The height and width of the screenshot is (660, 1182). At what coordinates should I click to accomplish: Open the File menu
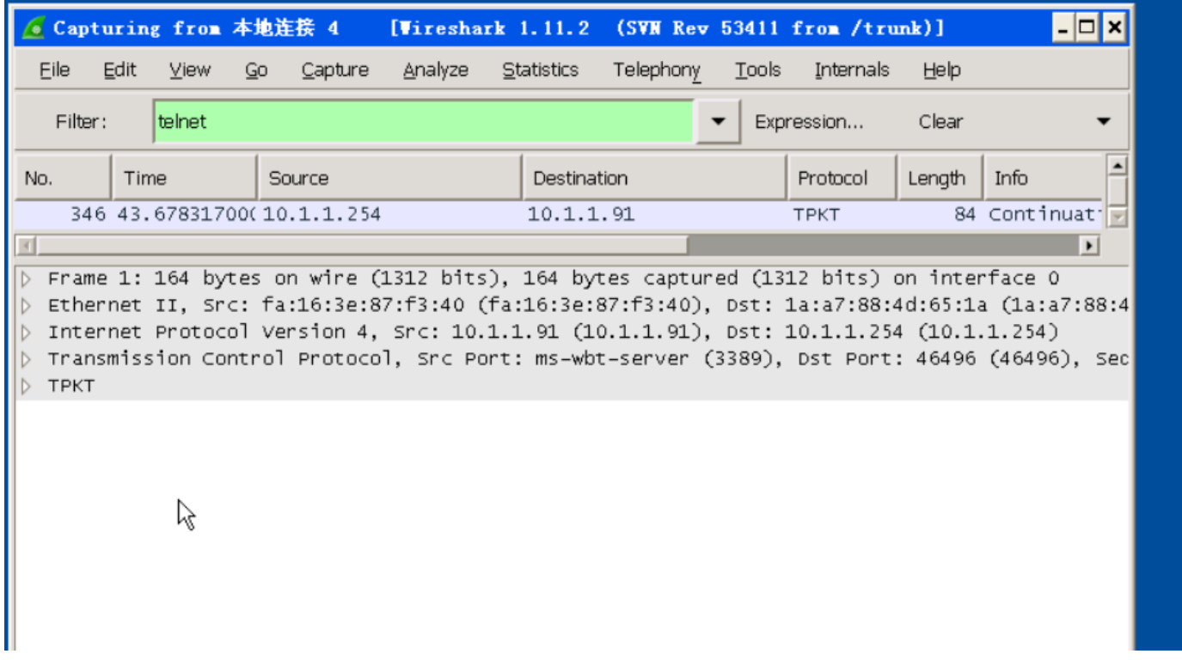[54, 70]
